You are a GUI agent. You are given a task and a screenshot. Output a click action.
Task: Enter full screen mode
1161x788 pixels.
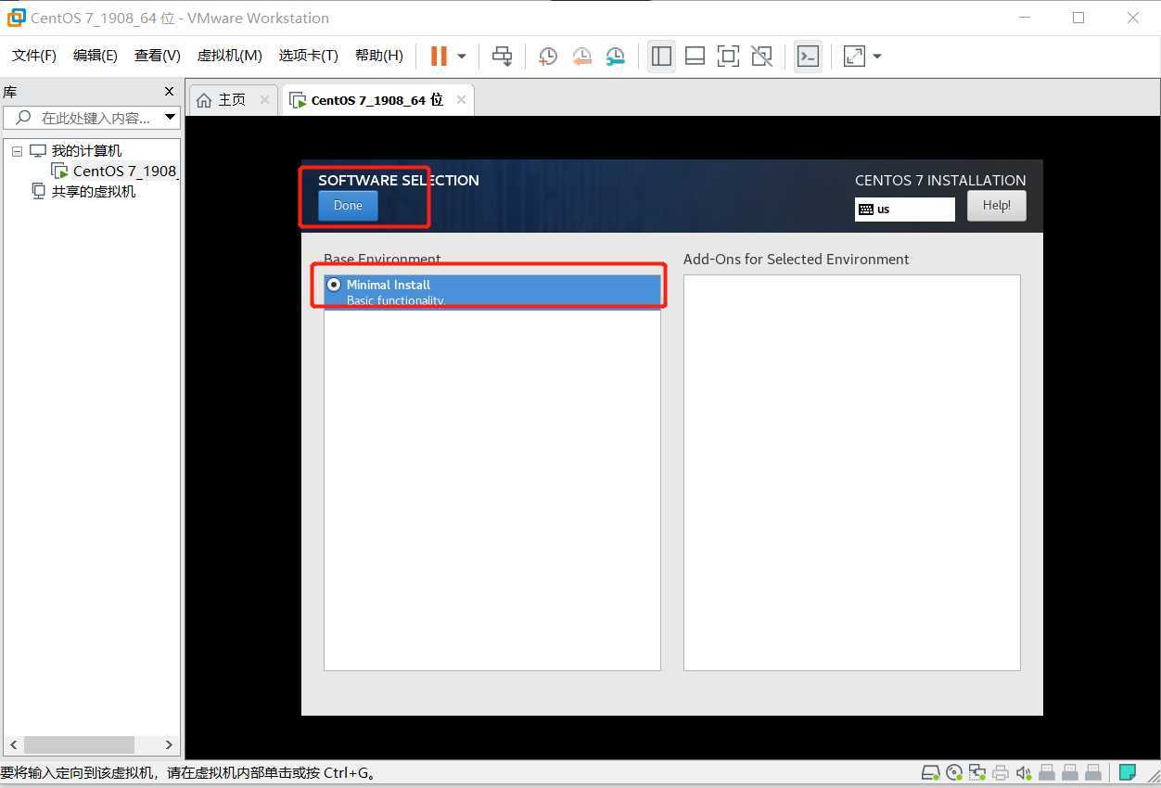click(x=728, y=57)
